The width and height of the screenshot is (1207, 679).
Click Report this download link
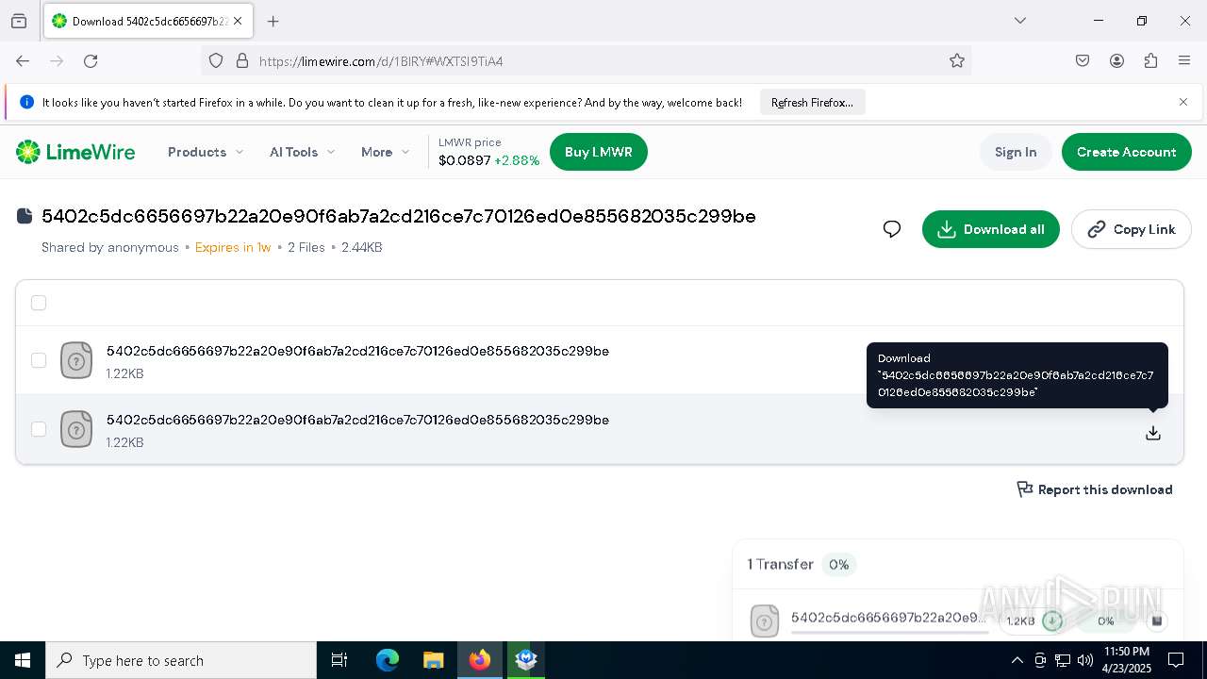[x=1095, y=489]
